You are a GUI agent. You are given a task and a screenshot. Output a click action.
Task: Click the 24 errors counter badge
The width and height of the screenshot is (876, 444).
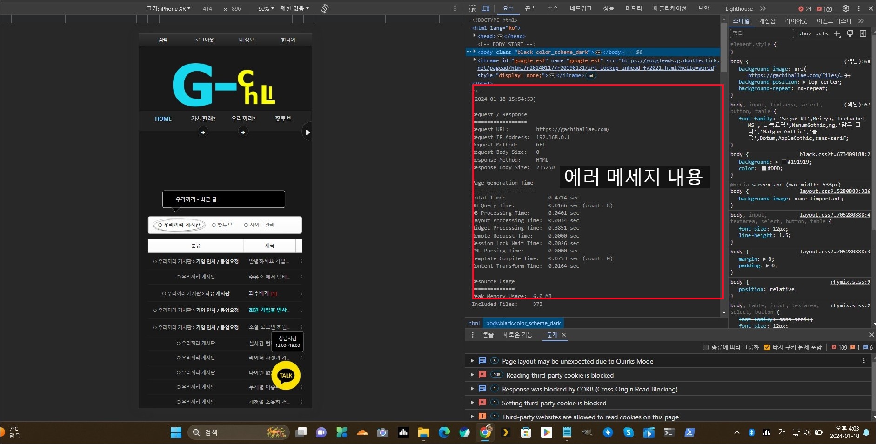[x=805, y=9]
